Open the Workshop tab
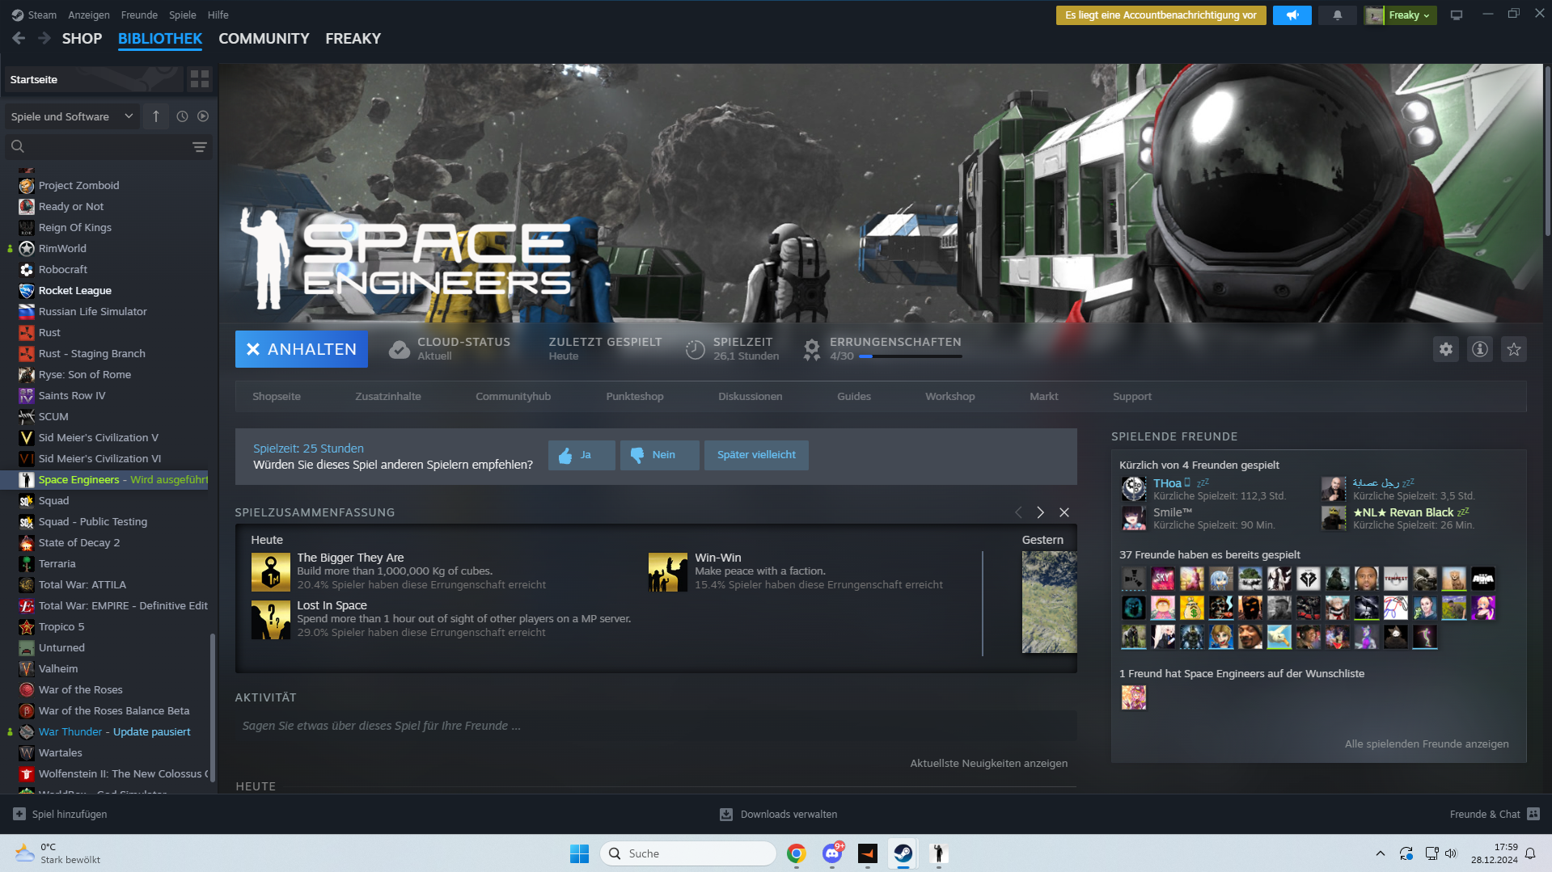The image size is (1552, 872). [949, 397]
